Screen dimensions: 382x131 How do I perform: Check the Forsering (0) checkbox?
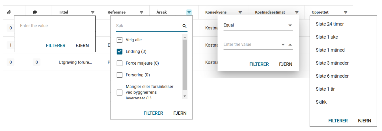pos(120,75)
